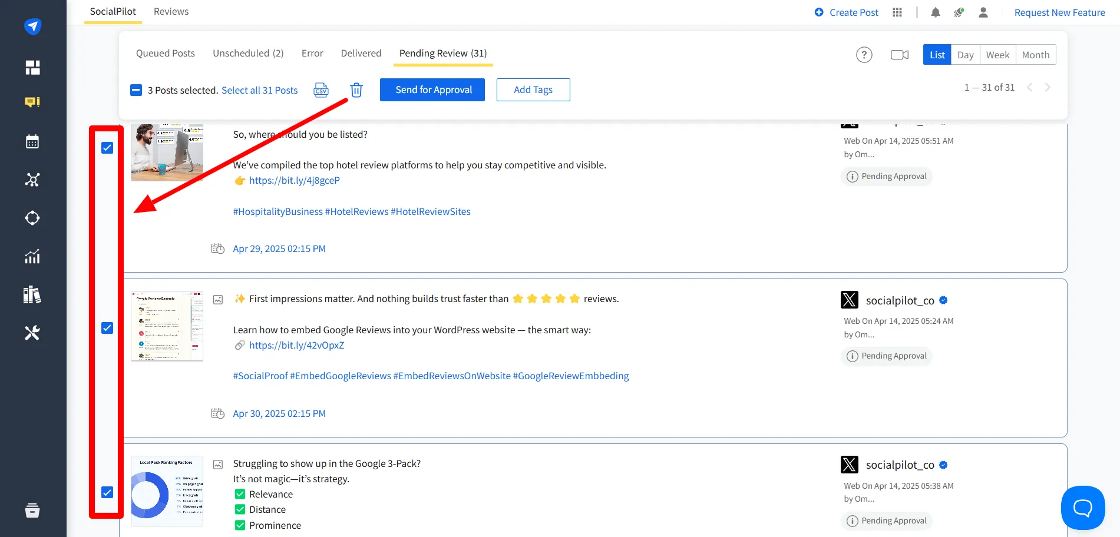The width and height of the screenshot is (1120, 537).
Task: Click the Add Tags button
Action: point(533,89)
